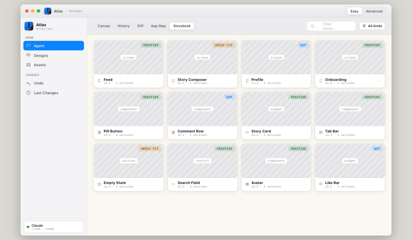412x240 pixels.
Task: Click the Tab Bar component icon
Action: click(321, 132)
